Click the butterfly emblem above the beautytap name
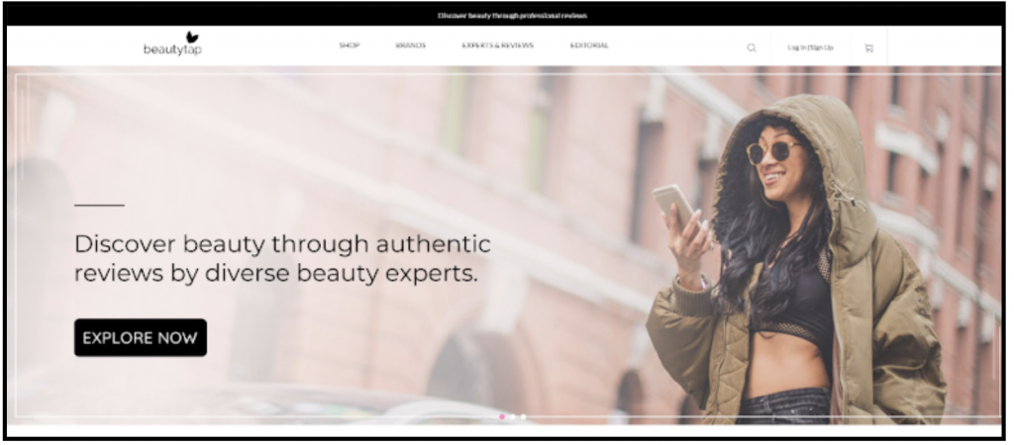This screenshot has width=1014, height=445. [x=192, y=38]
